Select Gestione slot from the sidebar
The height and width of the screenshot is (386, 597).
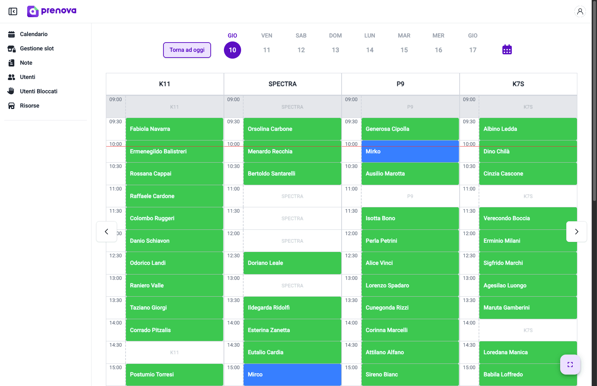pos(37,48)
